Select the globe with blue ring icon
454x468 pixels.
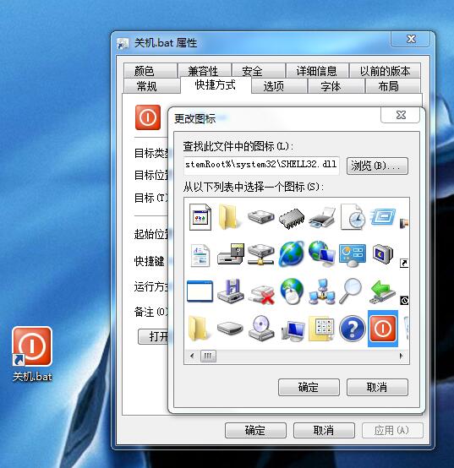tap(292, 253)
